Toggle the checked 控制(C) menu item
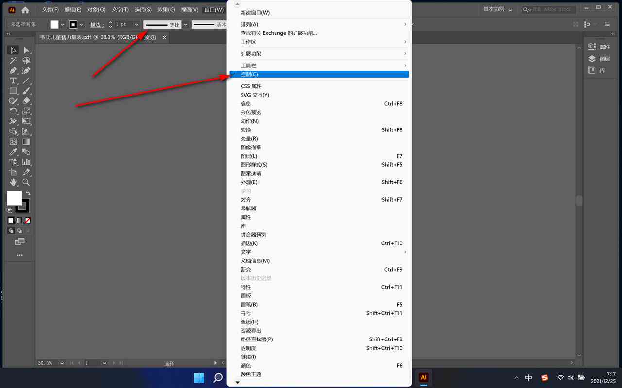 click(319, 74)
